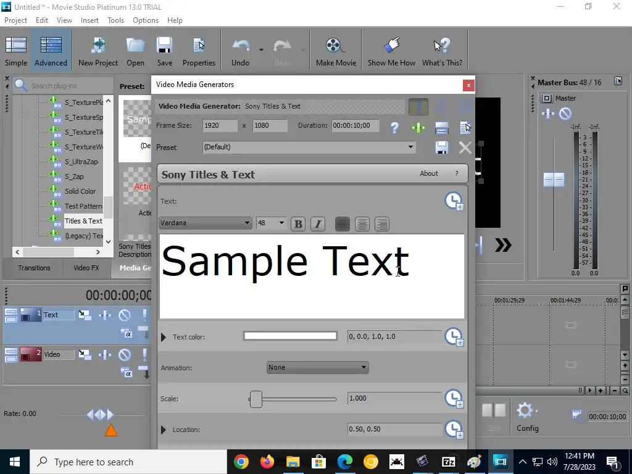Screen dimensions: 632x474
Task: Toggle bold formatting
Action: [298, 224]
